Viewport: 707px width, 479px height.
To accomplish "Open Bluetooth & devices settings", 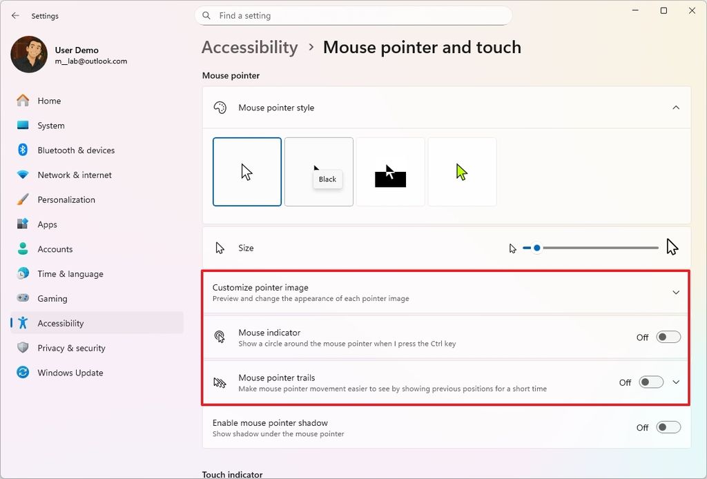I will pyautogui.click(x=76, y=150).
